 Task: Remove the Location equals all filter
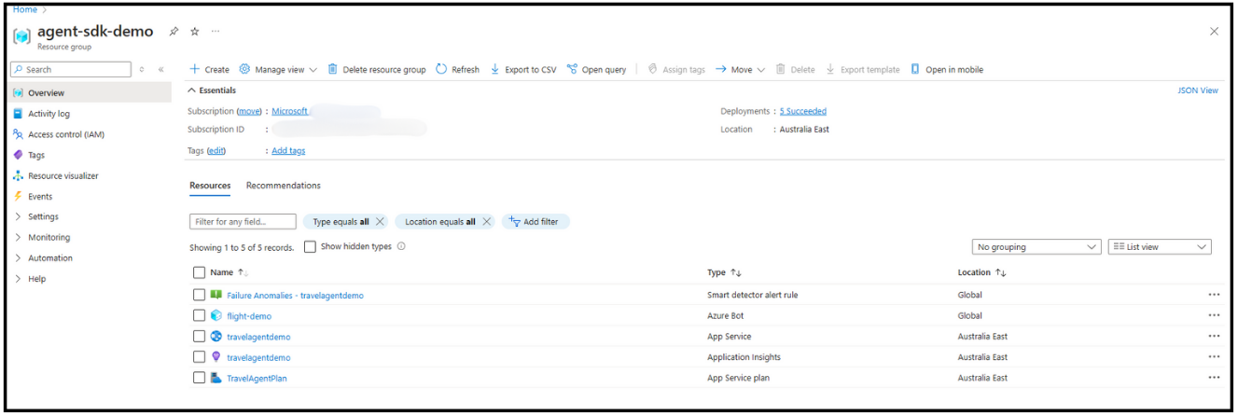(x=486, y=222)
